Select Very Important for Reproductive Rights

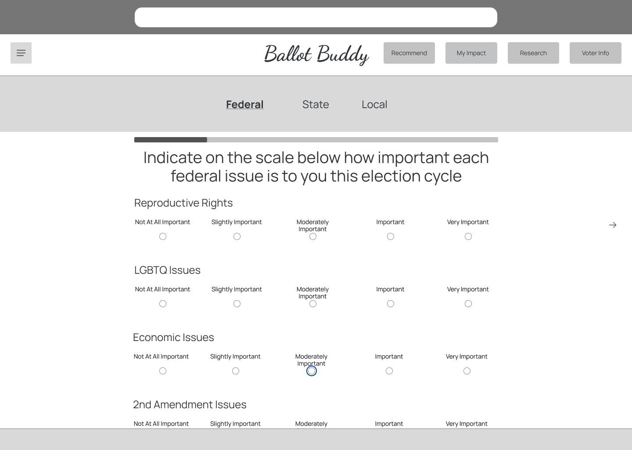(468, 236)
